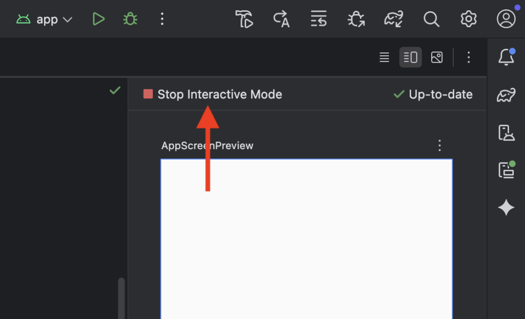Open the user account profile icon
525x319 pixels.
(506, 19)
